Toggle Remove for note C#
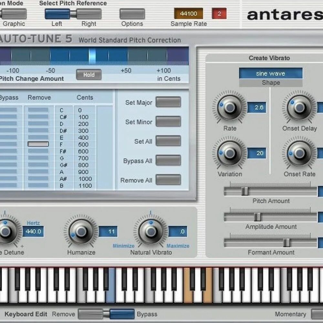The height and width of the screenshot is (323, 323). (38, 117)
